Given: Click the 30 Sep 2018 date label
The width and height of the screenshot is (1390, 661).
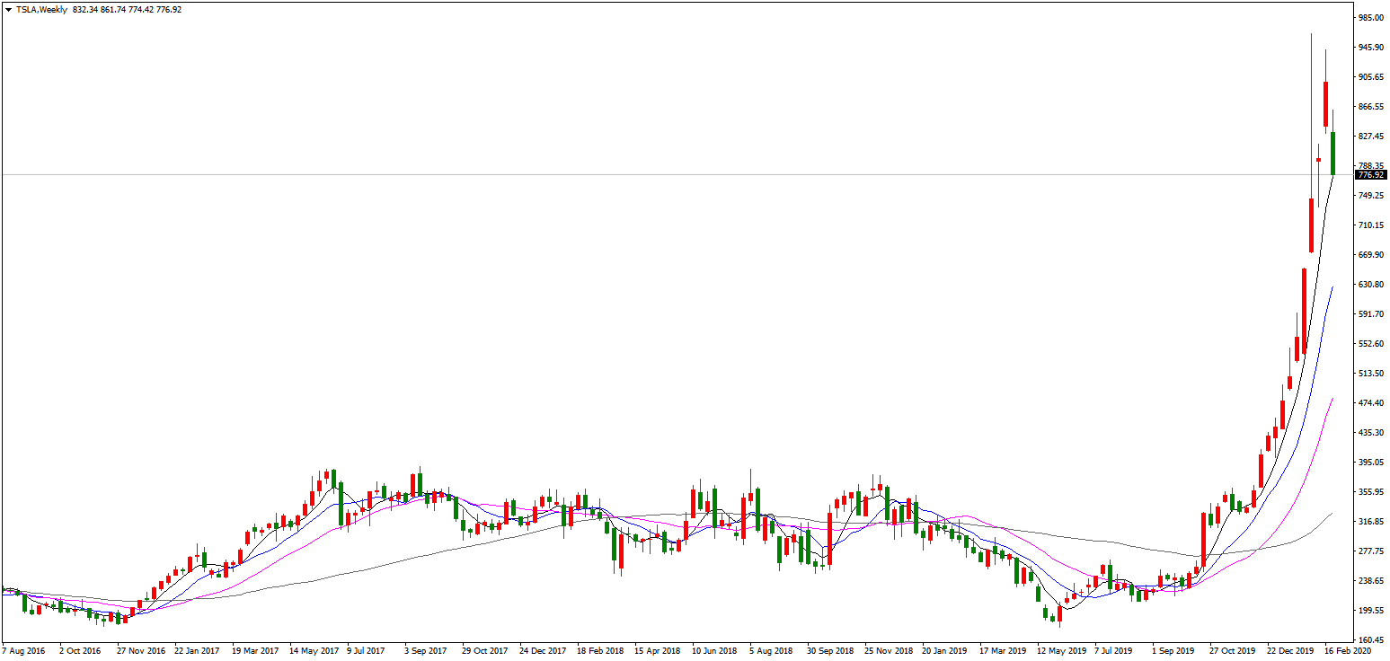Looking at the screenshot, I should [x=830, y=650].
